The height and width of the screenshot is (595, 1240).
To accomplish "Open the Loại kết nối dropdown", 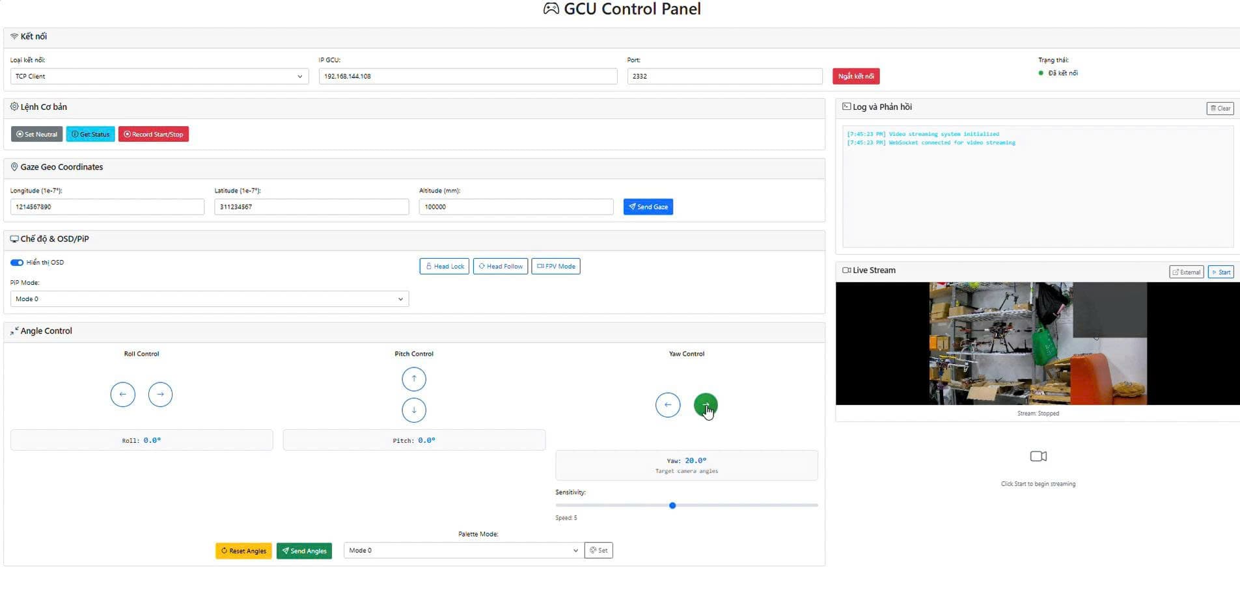I will [x=158, y=76].
